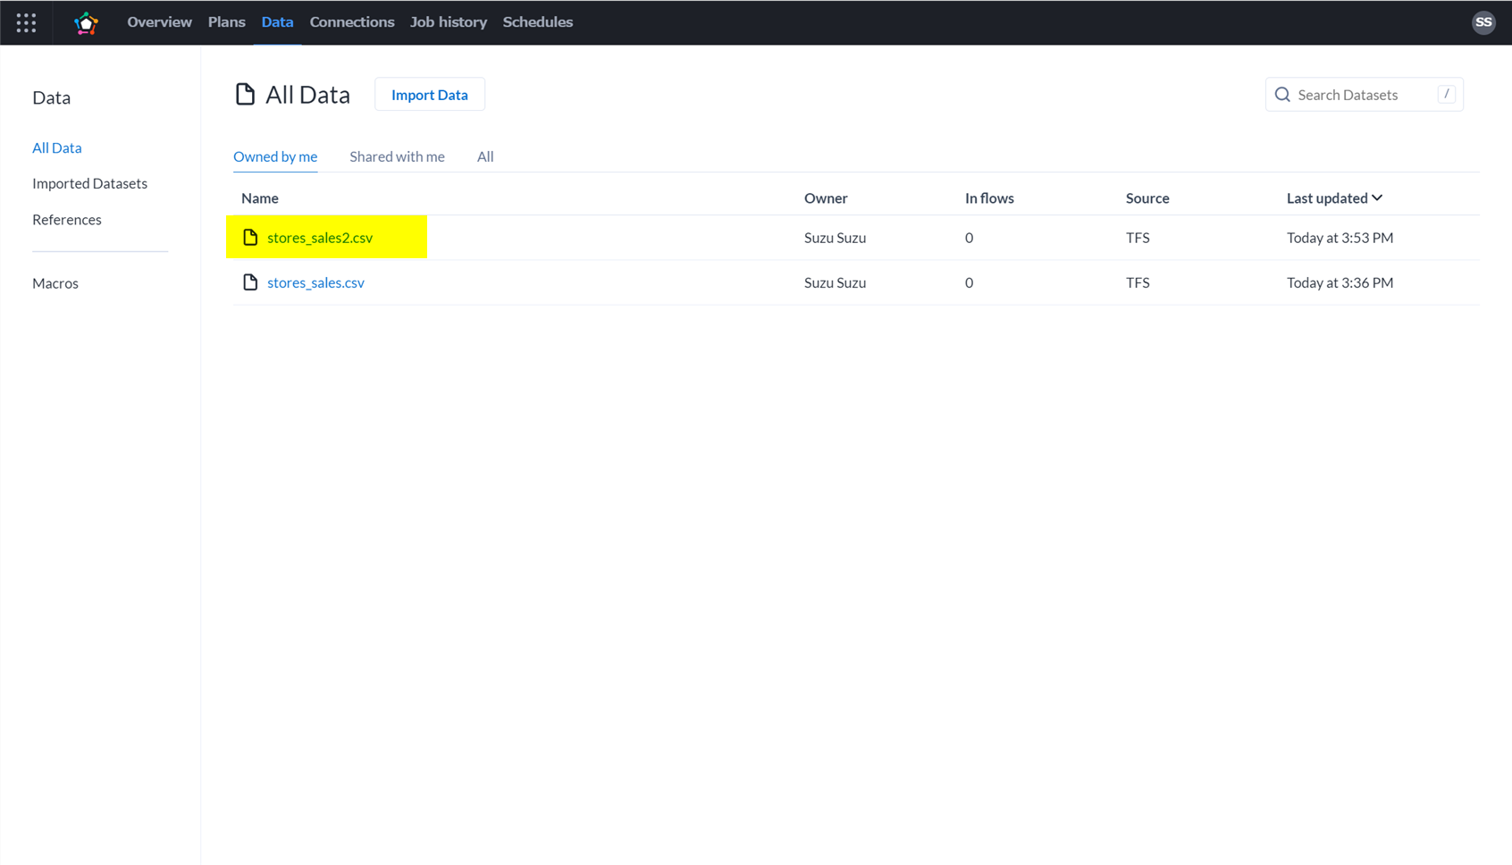Go to Imported Datasets in sidebar
Viewport: 1512px width, 865px height.
coord(89,183)
